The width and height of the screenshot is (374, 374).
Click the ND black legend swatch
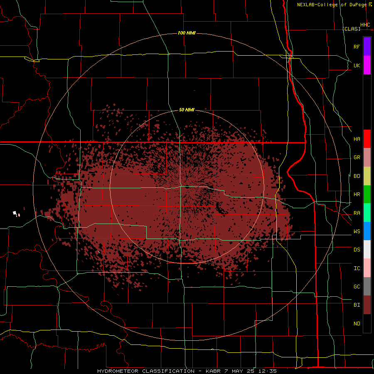coord(367,323)
